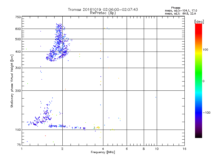
Task: Click the 'RwPretec (8p)' subtitle
Action: click(103, 13)
